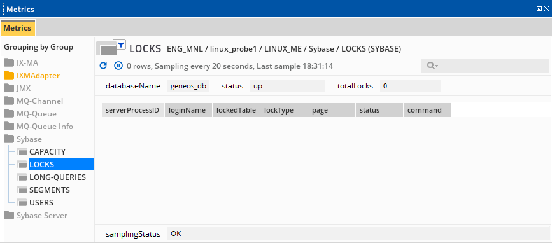Click the status headline value up
This screenshot has width=552, height=243.
[x=288, y=86]
